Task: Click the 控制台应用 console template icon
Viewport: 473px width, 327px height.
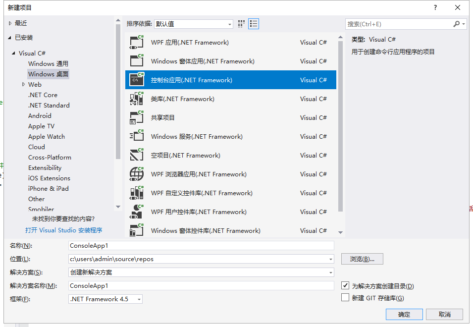Action: point(136,80)
